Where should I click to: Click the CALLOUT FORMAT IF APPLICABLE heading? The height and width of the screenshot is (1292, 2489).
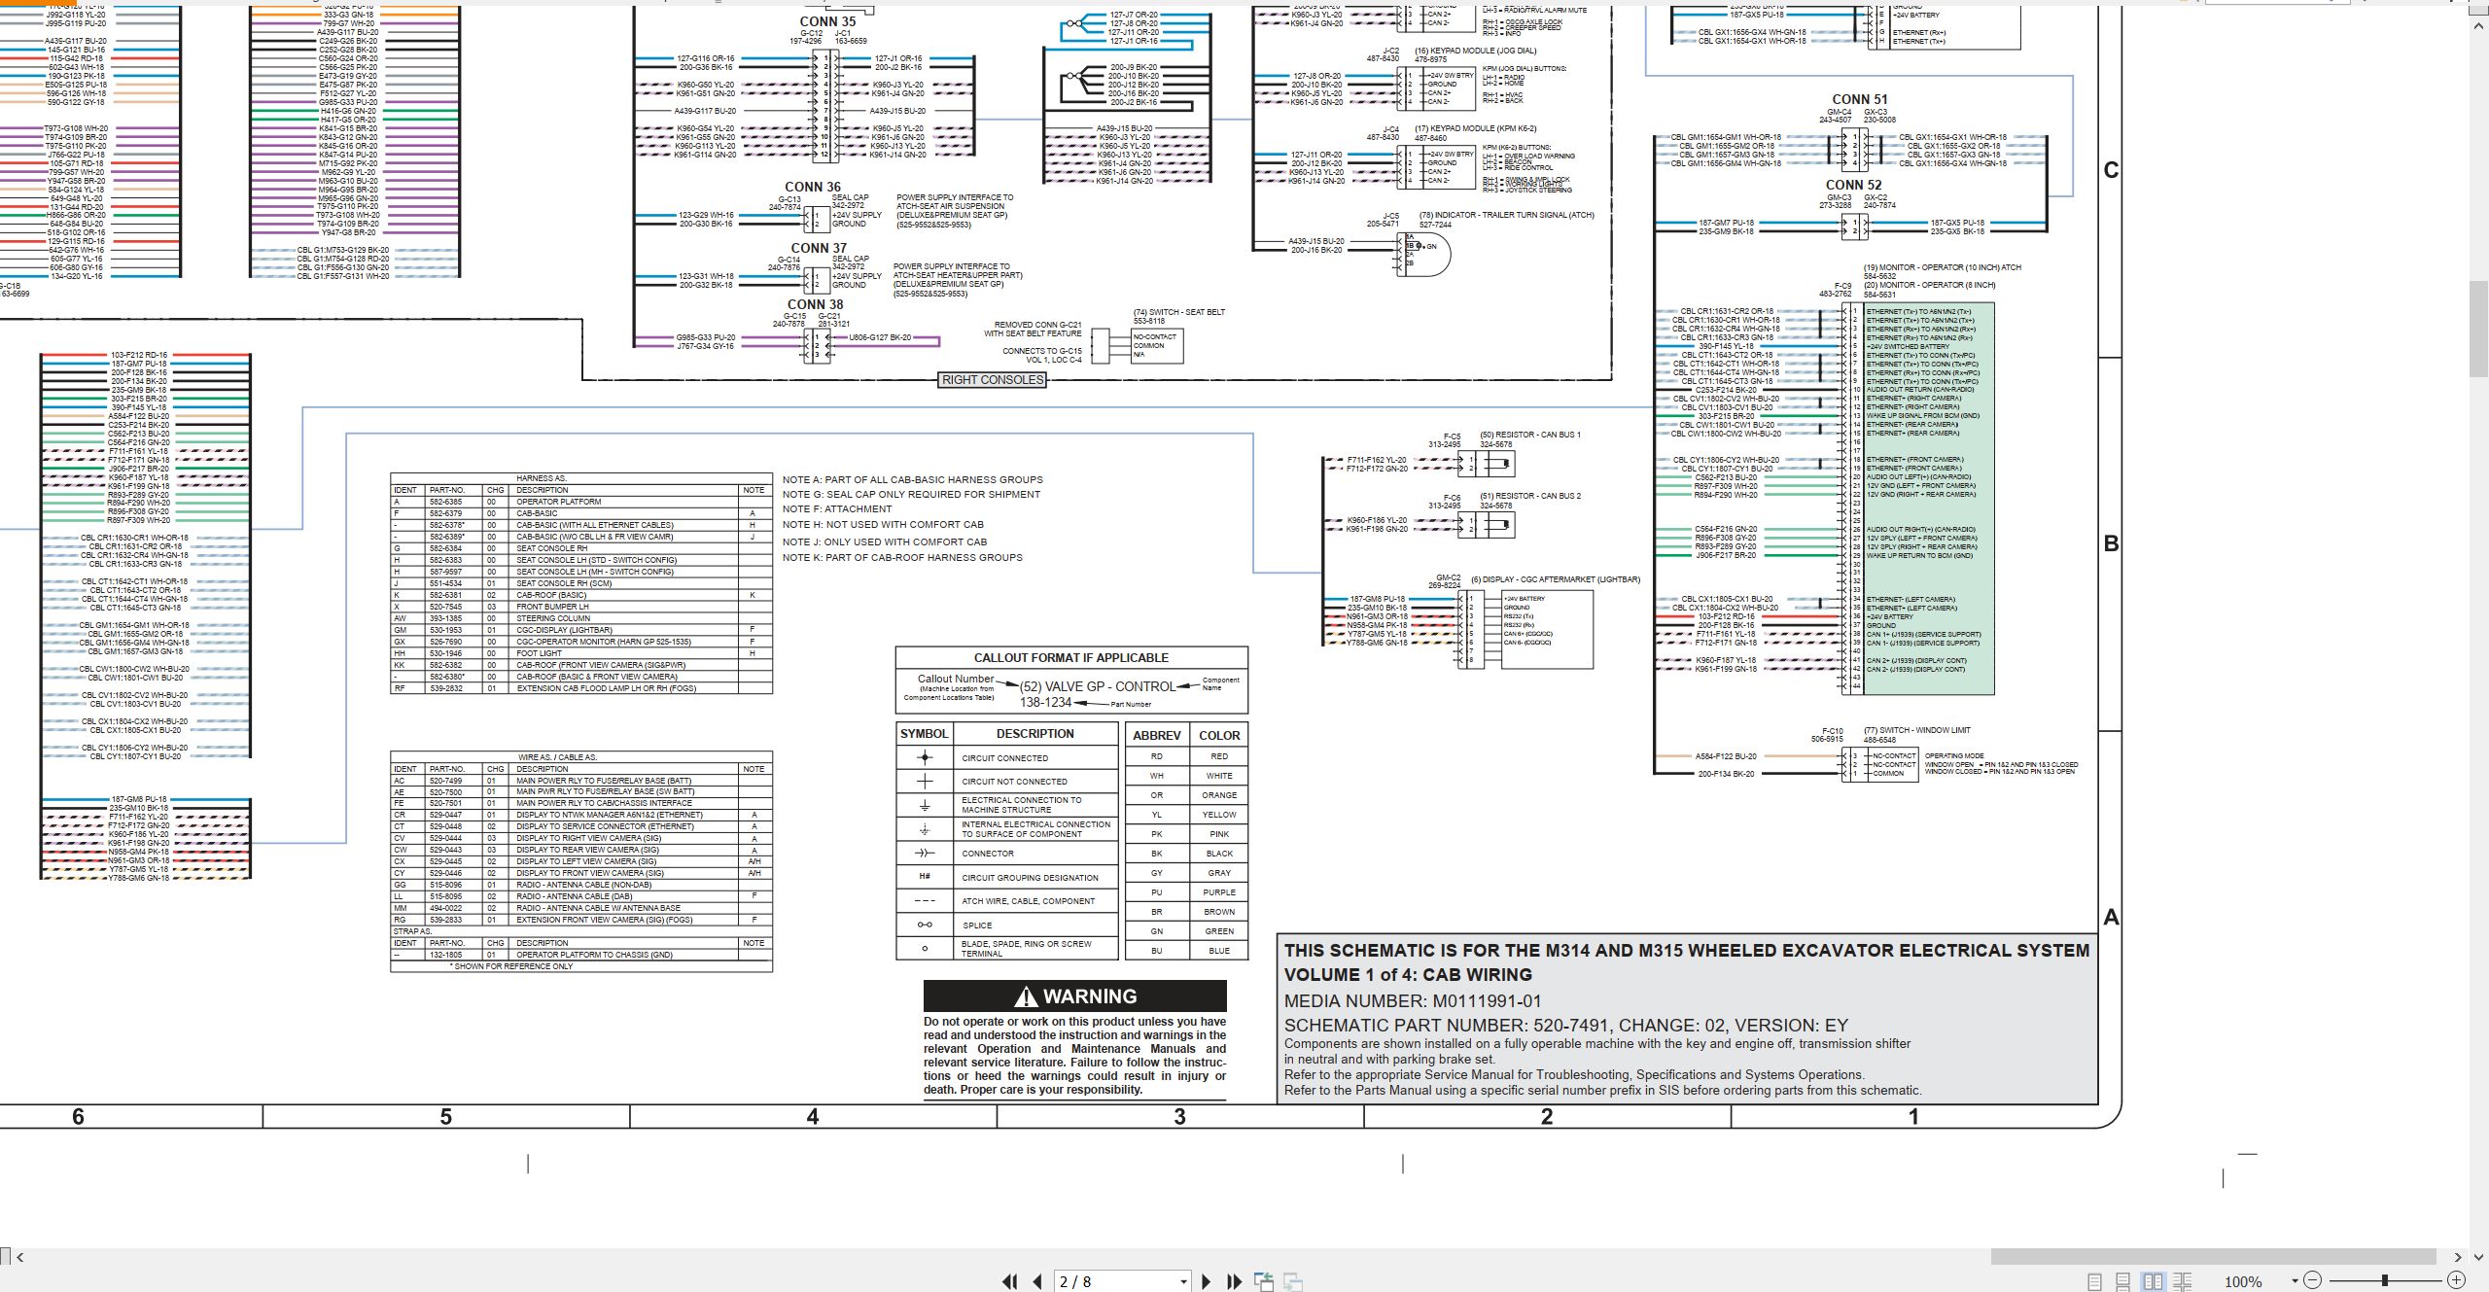(x=1071, y=658)
